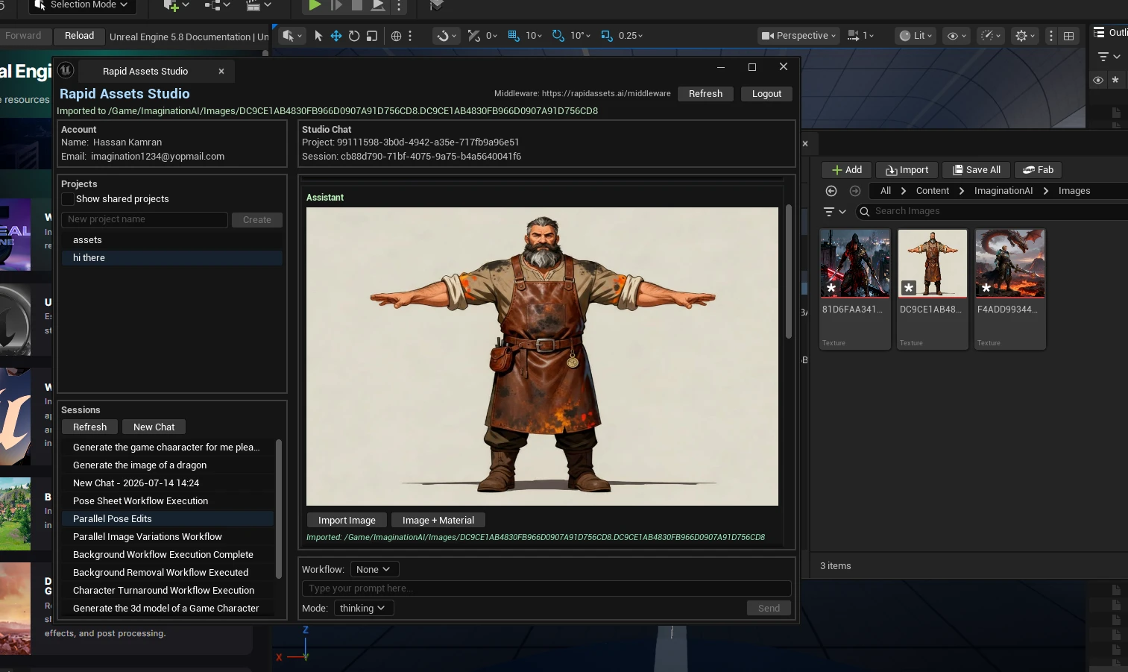Open session 'Parallel Image Variations Workflow'
Image resolution: width=1128 pixels, height=672 pixels.
(168, 537)
